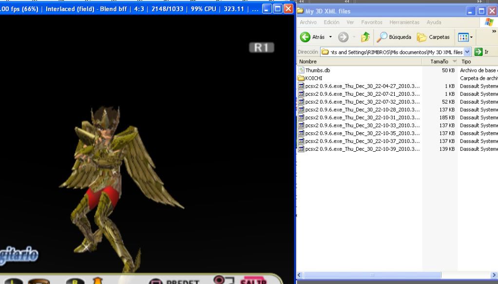The image size is (498, 284).
Task: Minimize the My 3D XML files window
Action: click(471, 11)
